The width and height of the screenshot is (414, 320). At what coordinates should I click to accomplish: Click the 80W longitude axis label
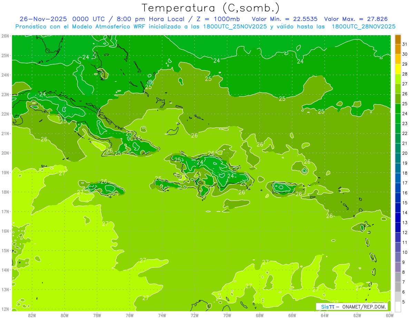(x=65, y=315)
